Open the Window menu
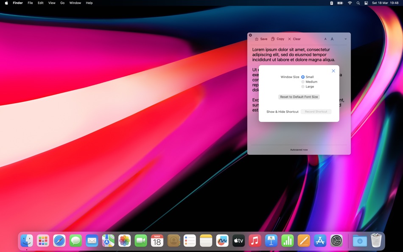This screenshot has width=403, height=252. click(x=75, y=3)
